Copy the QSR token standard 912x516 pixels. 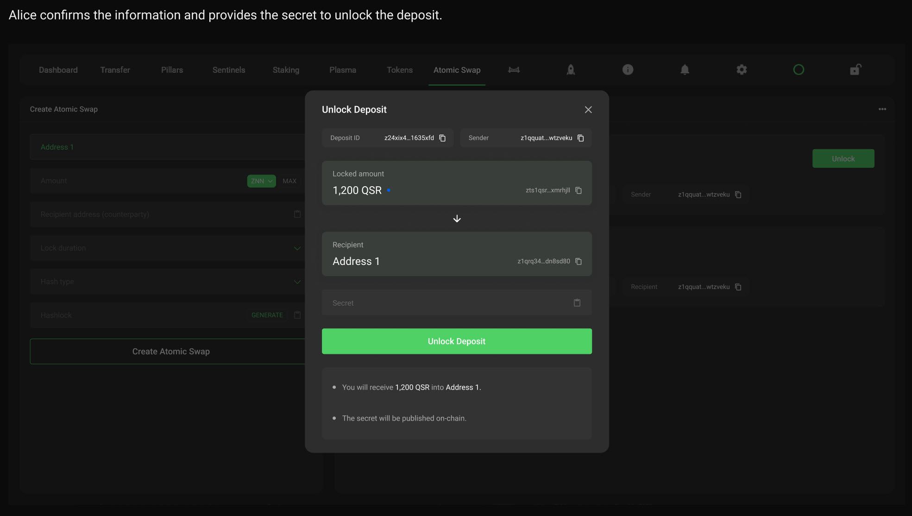578,190
